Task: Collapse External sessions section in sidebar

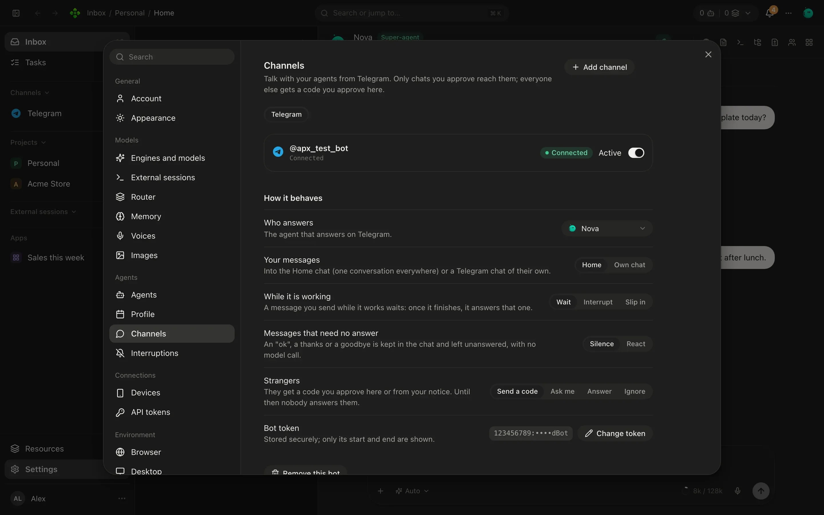Action: click(x=43, y=212)
